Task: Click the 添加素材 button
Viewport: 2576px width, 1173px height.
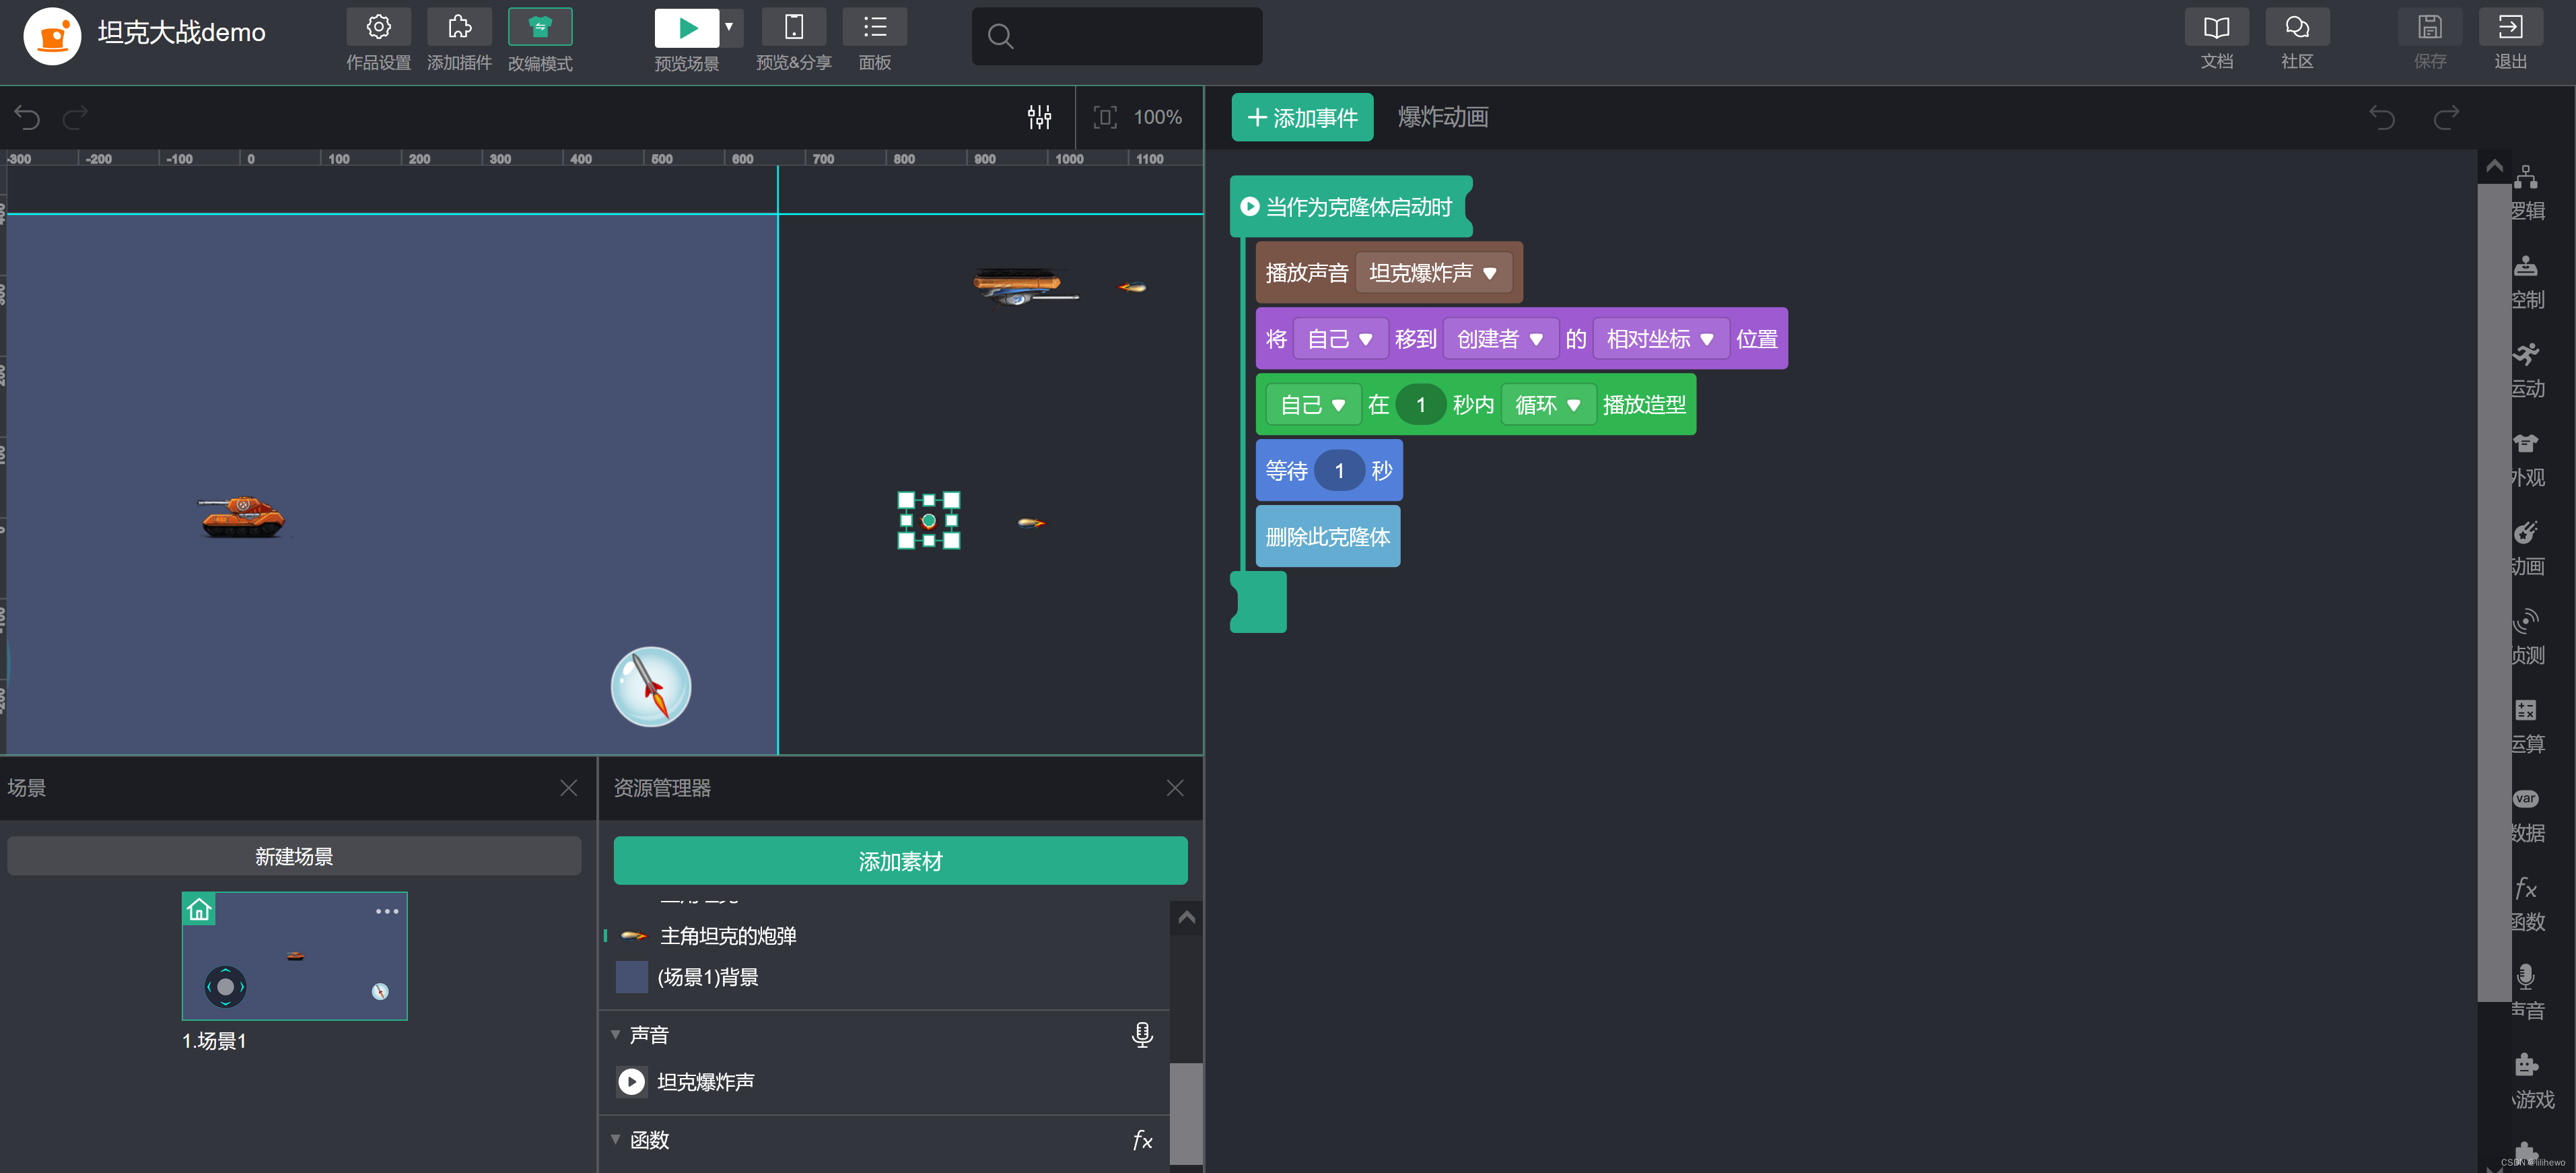Action: click(x=900, y=860)
